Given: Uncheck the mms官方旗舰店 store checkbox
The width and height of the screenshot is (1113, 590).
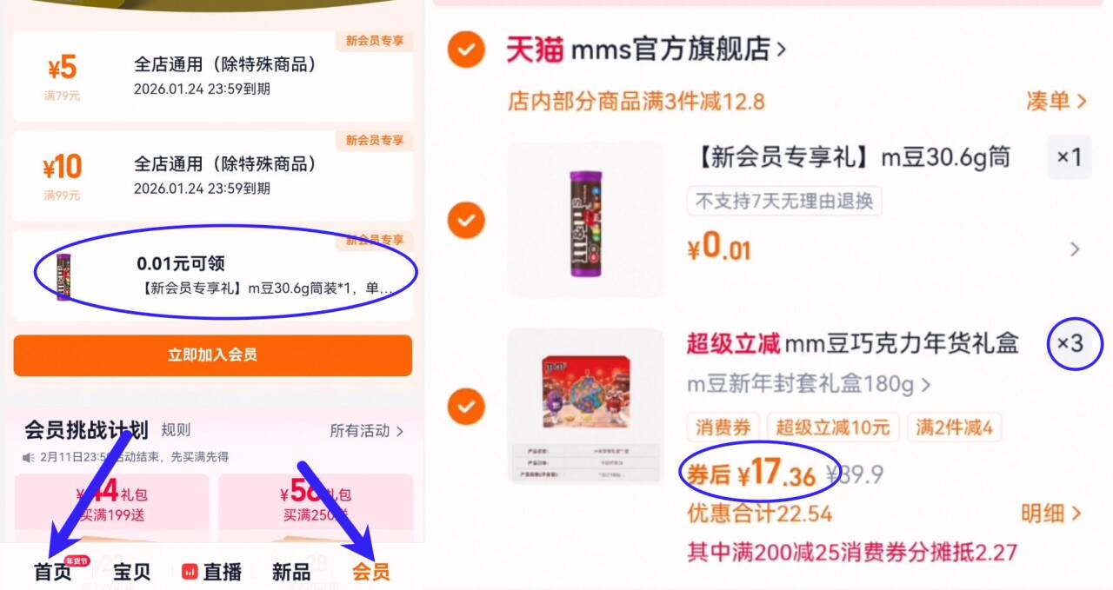Looking at the screenshot, I should (467, 50).
